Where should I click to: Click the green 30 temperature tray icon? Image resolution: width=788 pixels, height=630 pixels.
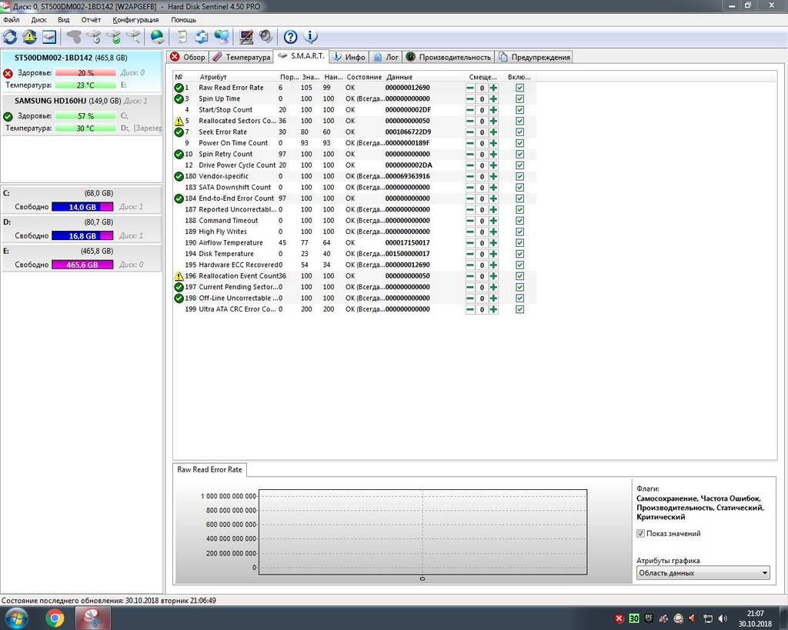tap(634, 618)
